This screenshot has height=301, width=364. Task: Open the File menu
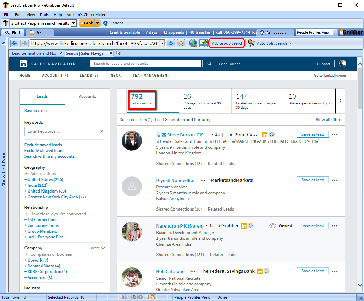click(7, 15)
